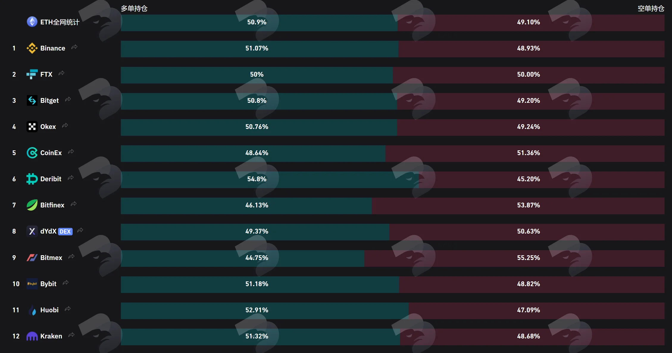This screenshot has width=672, height=353.
Task: Click the share arrow beside Bitmex
Action: (71, 257)
